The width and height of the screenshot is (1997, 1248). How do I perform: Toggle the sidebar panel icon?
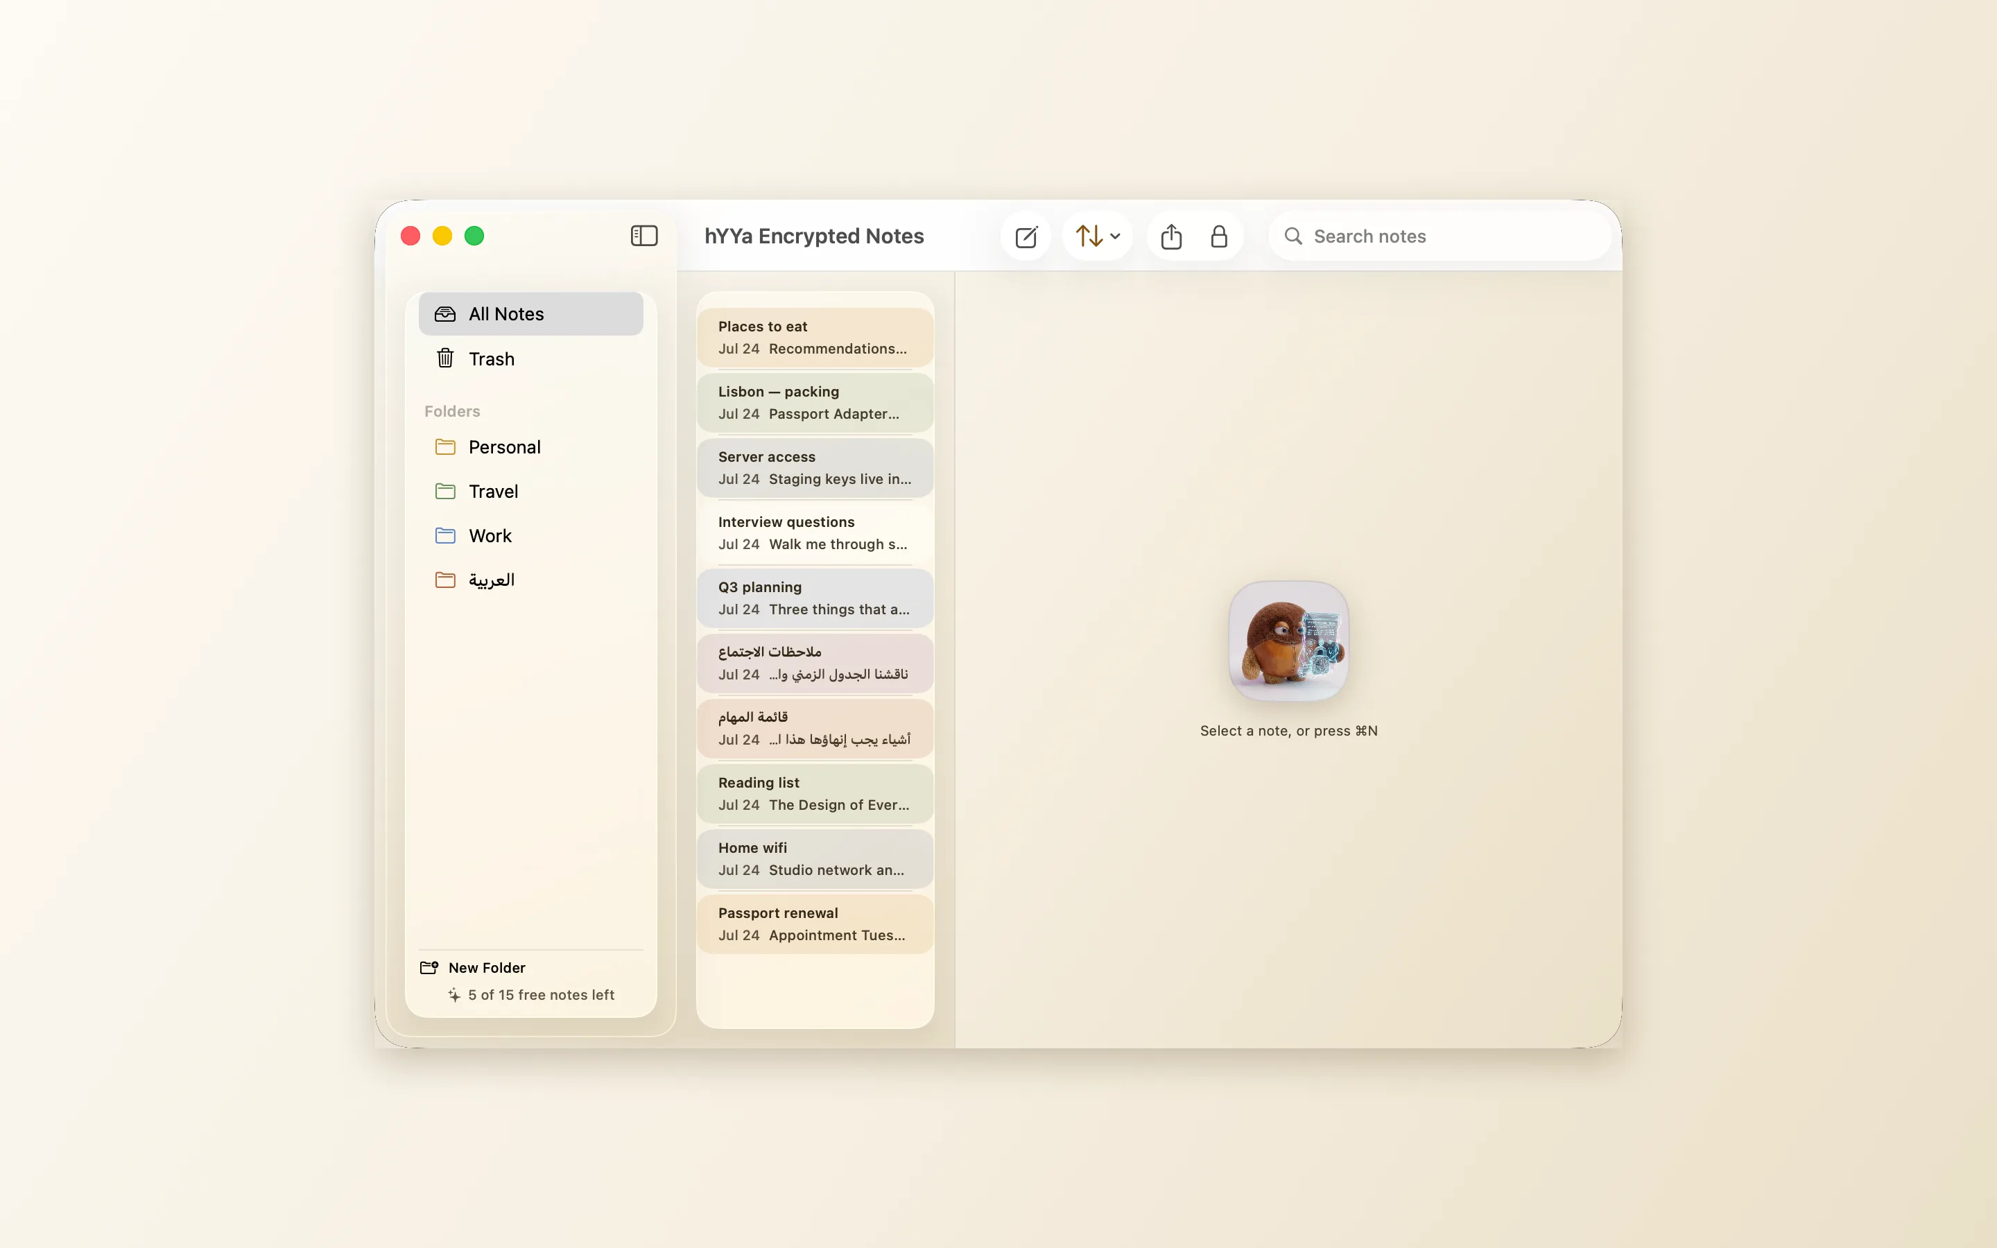tap(643, 236)
